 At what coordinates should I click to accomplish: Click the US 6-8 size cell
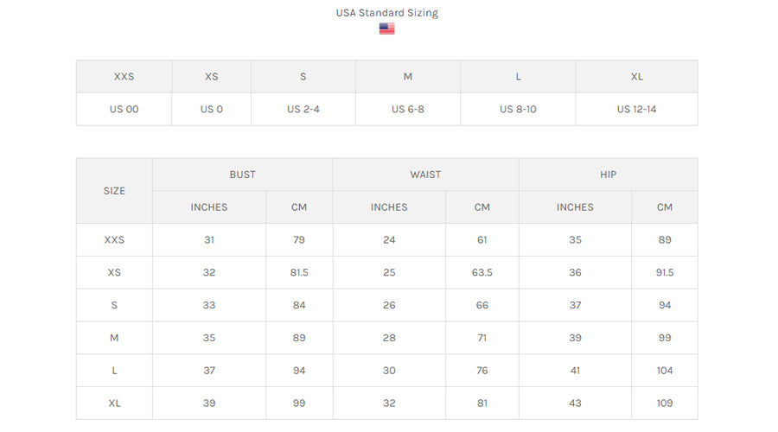[407, 110]
